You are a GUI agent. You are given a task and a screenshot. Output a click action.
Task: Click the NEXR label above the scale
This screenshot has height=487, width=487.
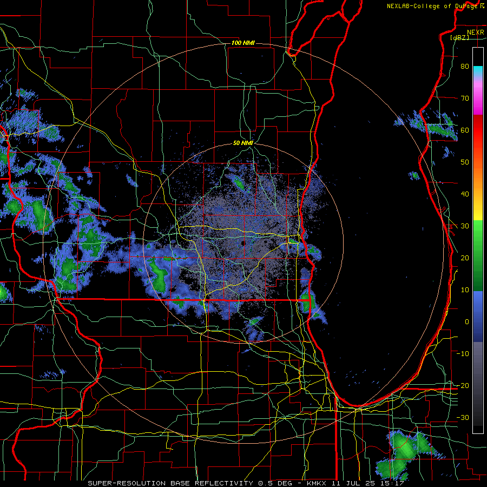click(475, 32)
